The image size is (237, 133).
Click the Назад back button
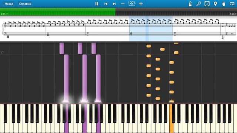pos(9,4)
